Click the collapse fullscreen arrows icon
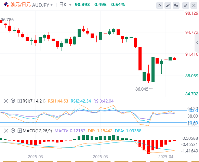 (186, 5)
